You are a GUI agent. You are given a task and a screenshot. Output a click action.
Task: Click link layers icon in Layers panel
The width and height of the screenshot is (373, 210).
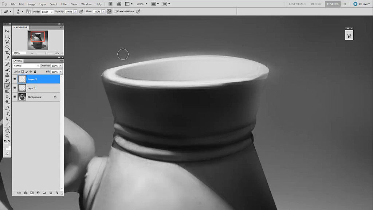click(x=19, y=193)
